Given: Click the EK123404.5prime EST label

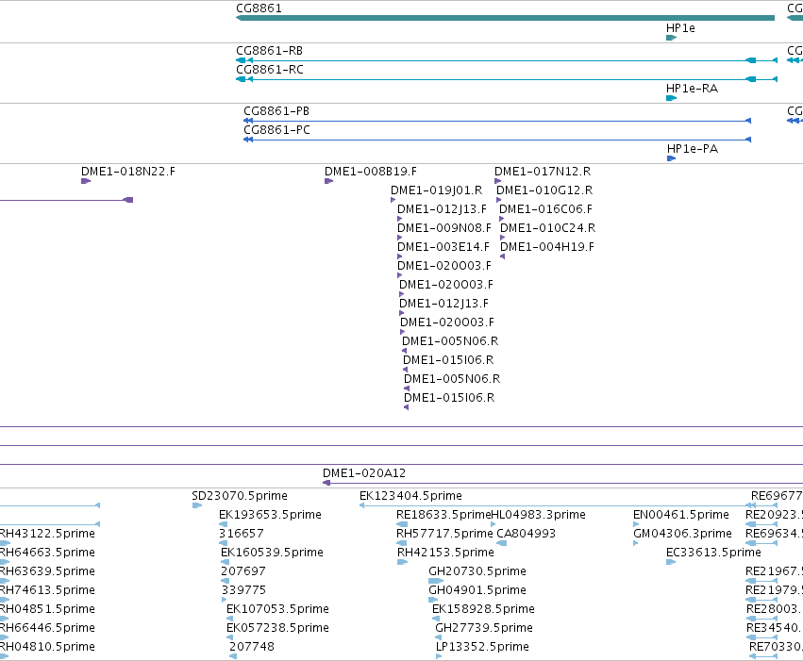Looking at the screenshot, I should [x=410, y=496].
